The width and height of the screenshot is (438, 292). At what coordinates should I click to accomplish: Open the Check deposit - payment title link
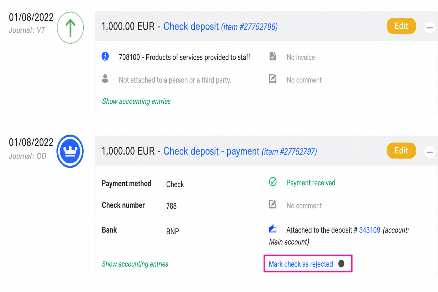tap(211, 151)
